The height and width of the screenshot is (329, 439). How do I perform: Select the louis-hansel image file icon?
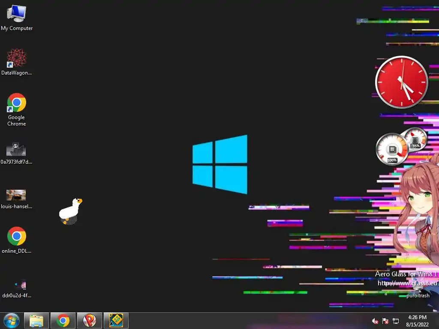click(16, 199)
